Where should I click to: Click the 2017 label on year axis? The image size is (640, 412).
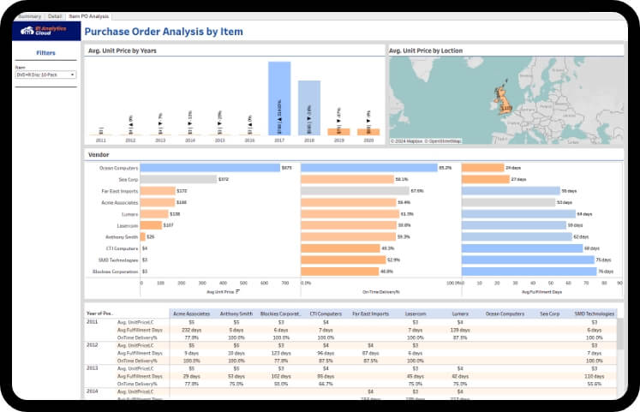coord(279,140)
